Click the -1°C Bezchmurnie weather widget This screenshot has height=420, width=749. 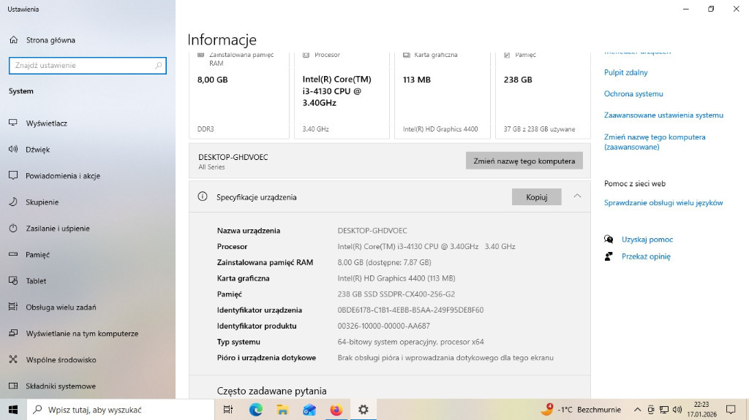(581, 410)
